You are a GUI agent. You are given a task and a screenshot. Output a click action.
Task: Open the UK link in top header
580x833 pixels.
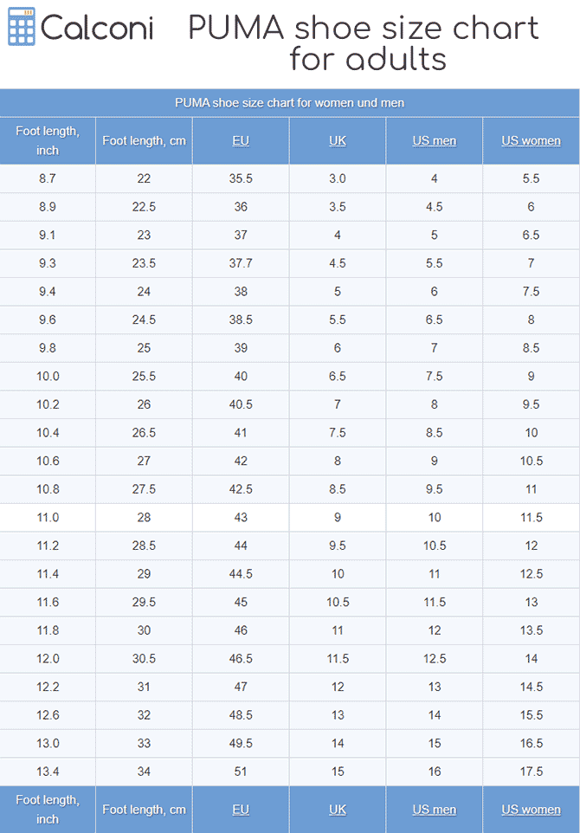[338, 140]
